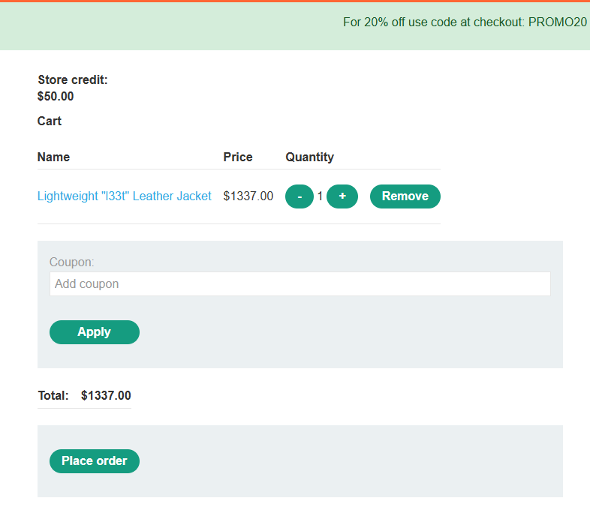Click the Store credit label
Viewport: 590px width, 513px height.
click(x=73, y=80)
